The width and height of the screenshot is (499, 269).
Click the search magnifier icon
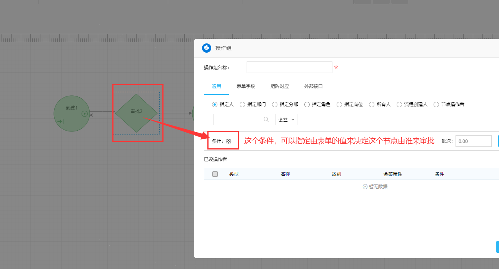pyautogui.click(x=266, y=120)
